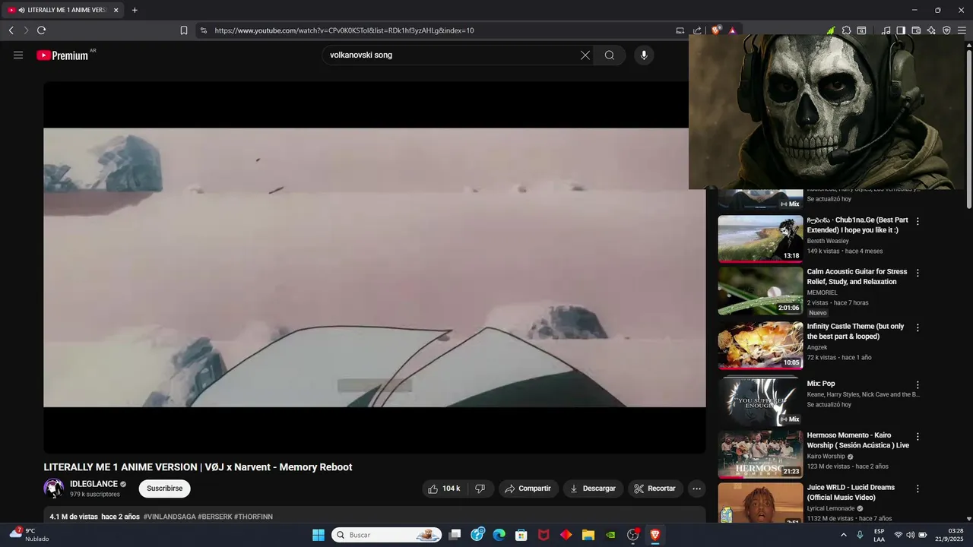Share the page via address bar icon
Image resolution: width=973 pixels, height=547 pixels.
(697, 30)
